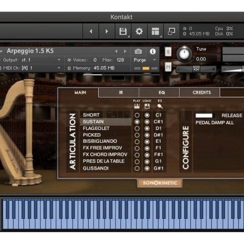Click the SONOKINETIC logo button

(x=160, y=183)
